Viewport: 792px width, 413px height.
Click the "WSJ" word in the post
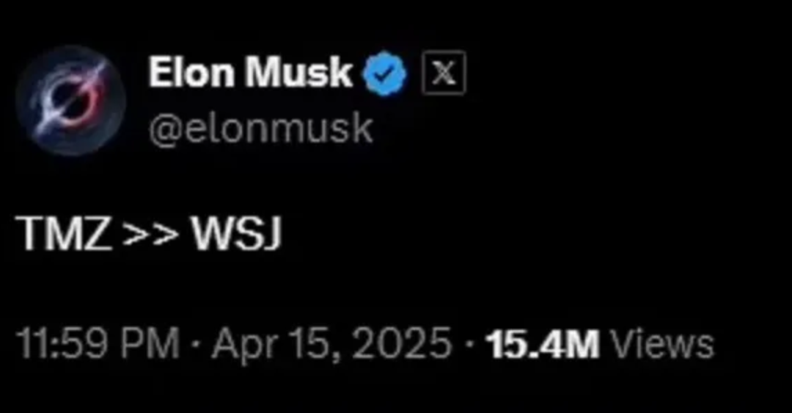pos(236,234)
